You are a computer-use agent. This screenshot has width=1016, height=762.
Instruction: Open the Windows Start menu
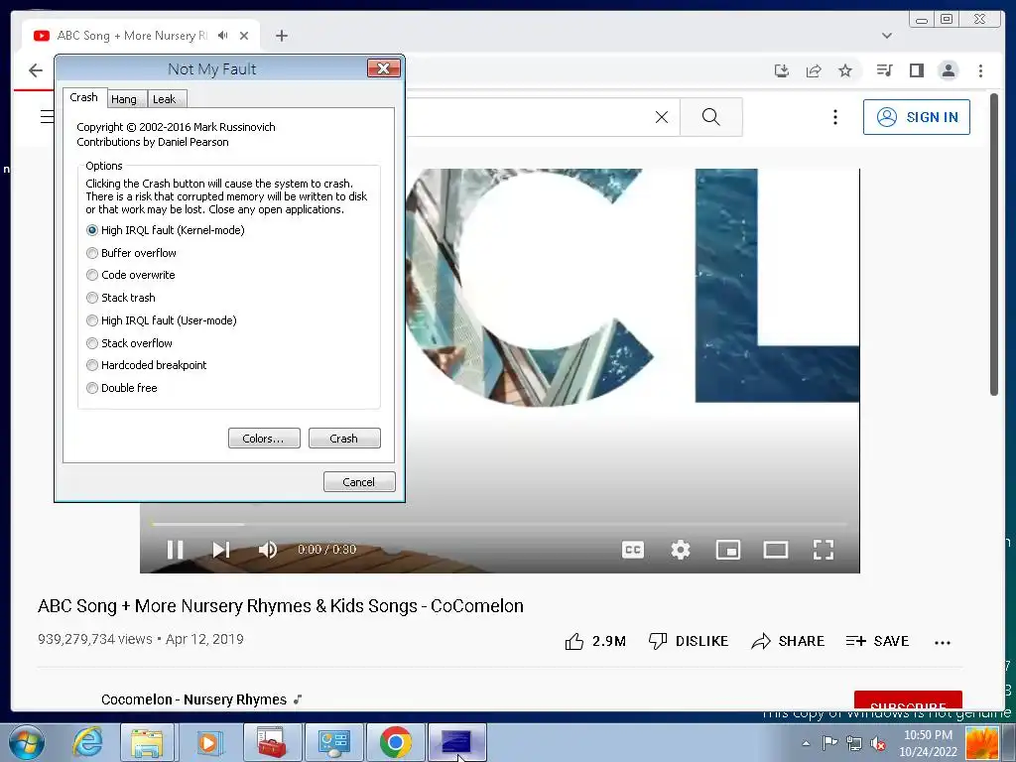[x=27, y=742]
